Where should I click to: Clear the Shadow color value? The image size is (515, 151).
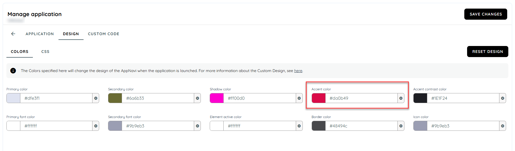(x=299, y=98)
